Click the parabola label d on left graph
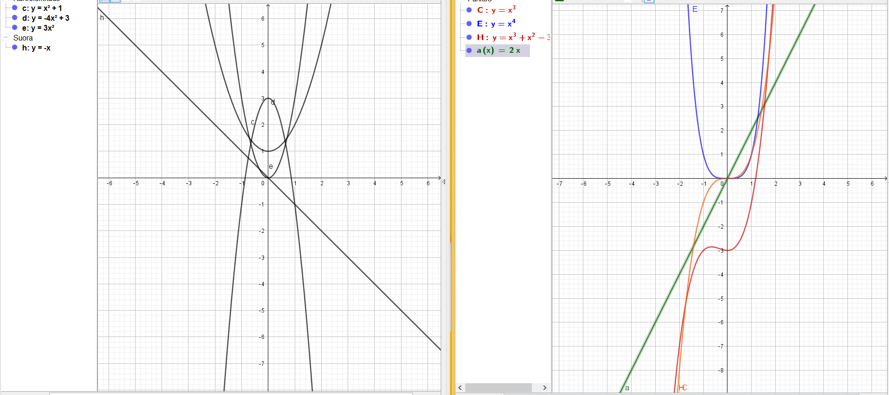Image resolution: width=889 pixels, height=395 pixels. click(x=273, y=102)
